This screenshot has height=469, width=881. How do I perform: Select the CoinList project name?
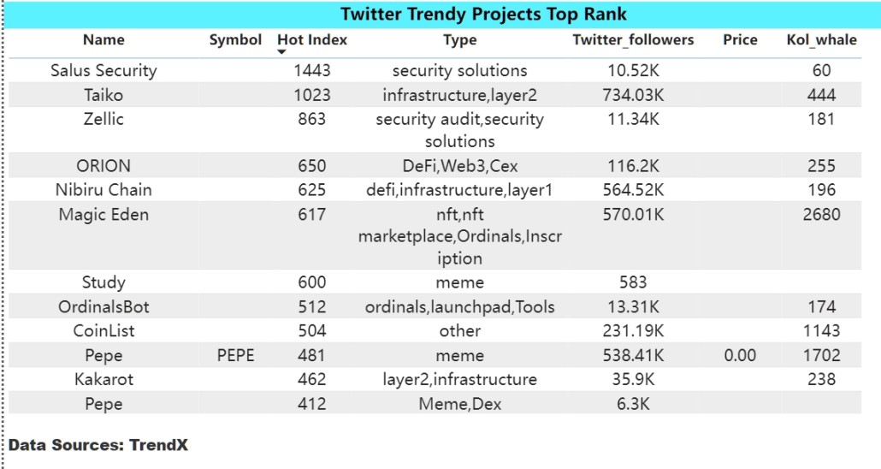point(103,330)
